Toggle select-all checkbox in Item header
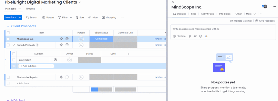The height and width of the screenshot is (101, 278). pos(8,33)
